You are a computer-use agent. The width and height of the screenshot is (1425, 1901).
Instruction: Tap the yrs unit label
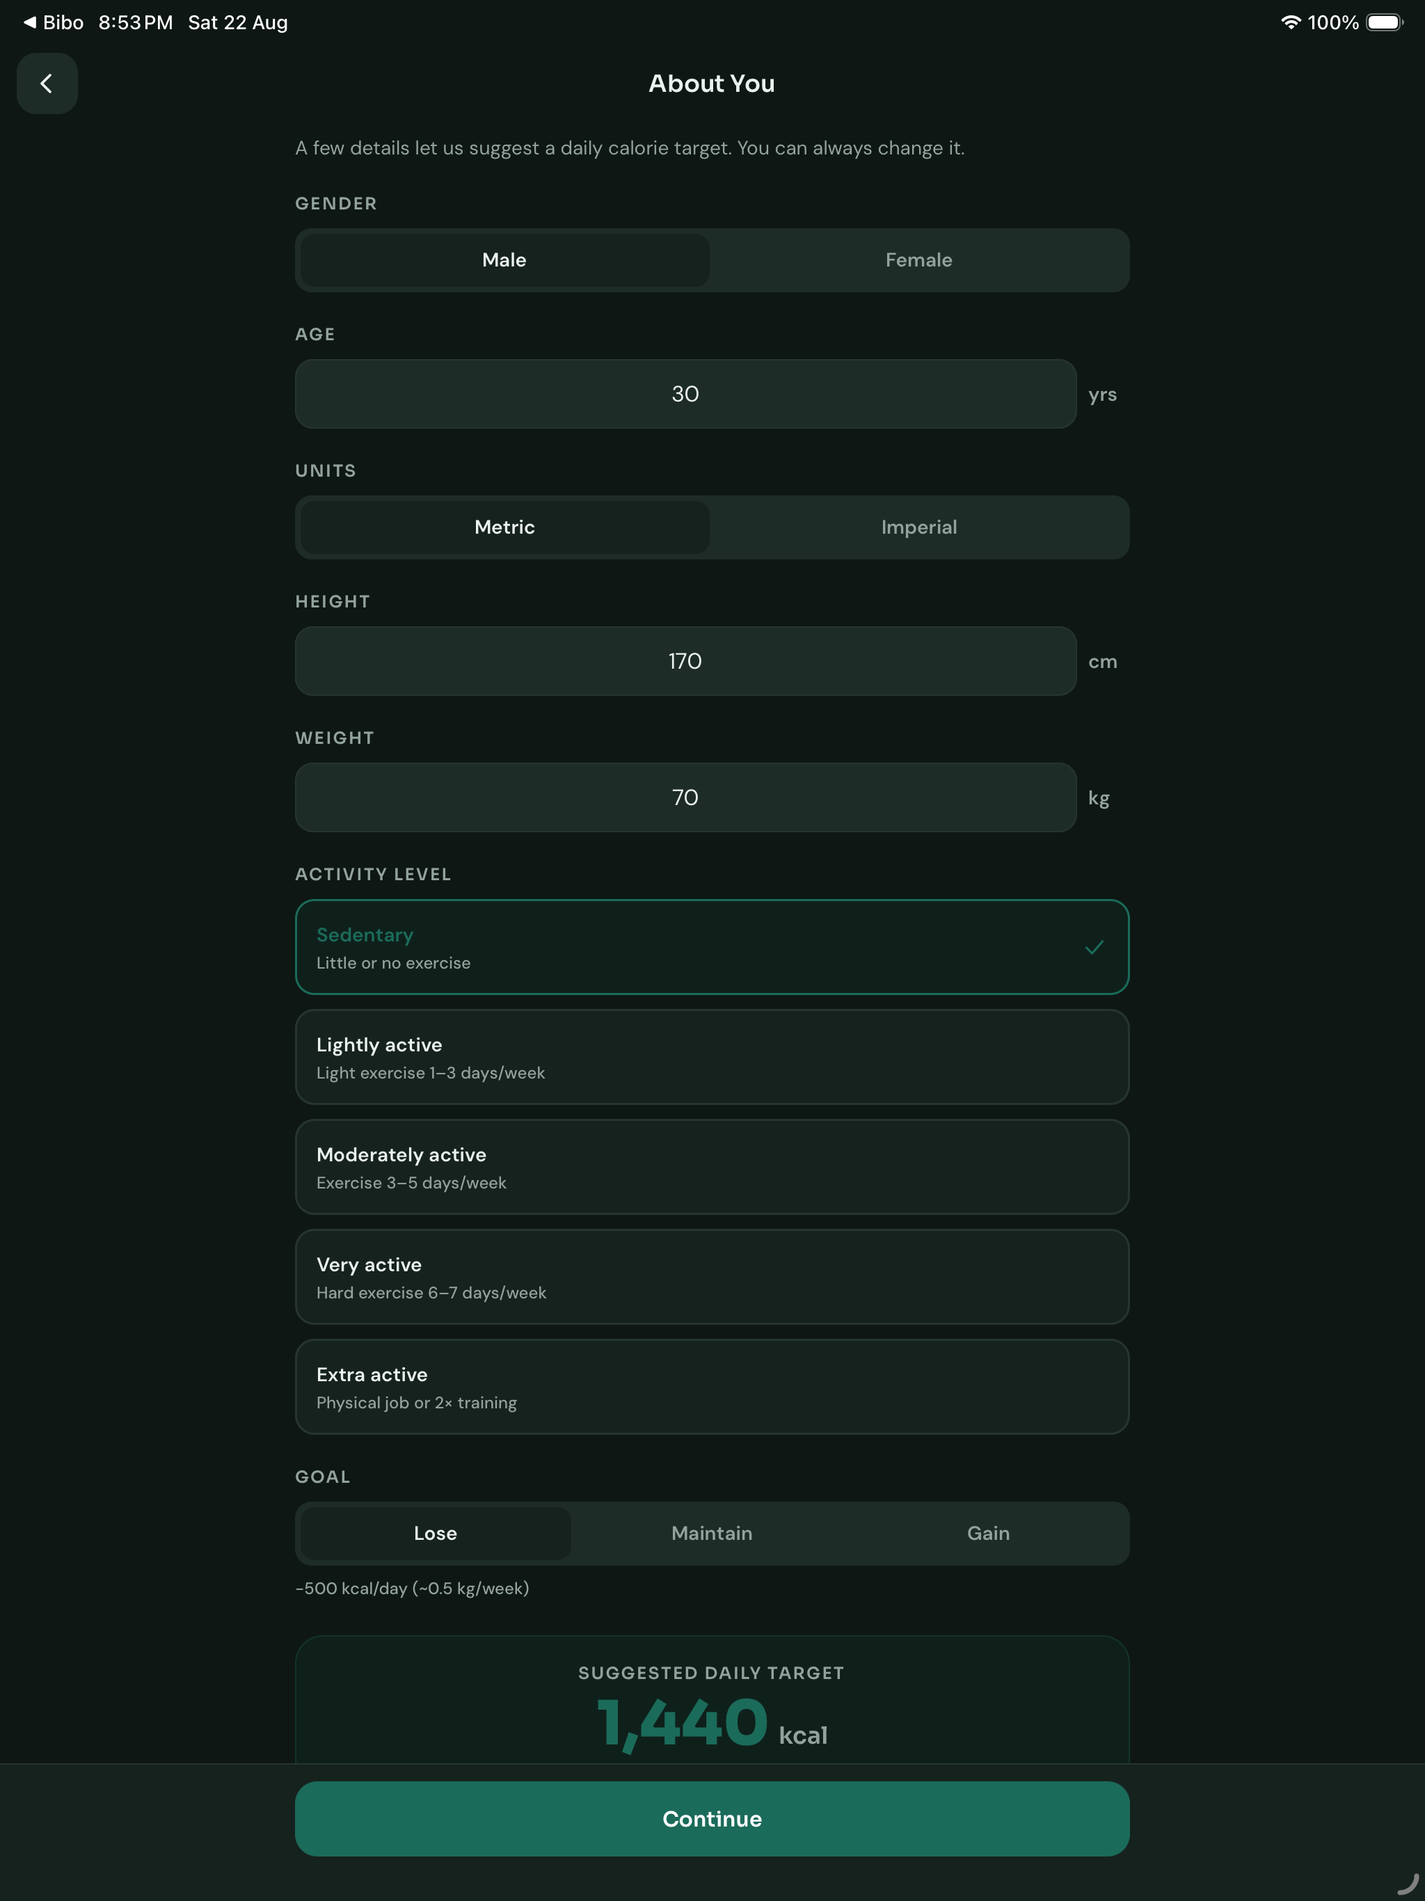point(1103,395)
